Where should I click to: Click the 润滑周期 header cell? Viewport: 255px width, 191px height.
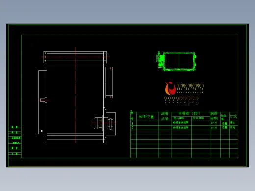(x=215, y=117)
